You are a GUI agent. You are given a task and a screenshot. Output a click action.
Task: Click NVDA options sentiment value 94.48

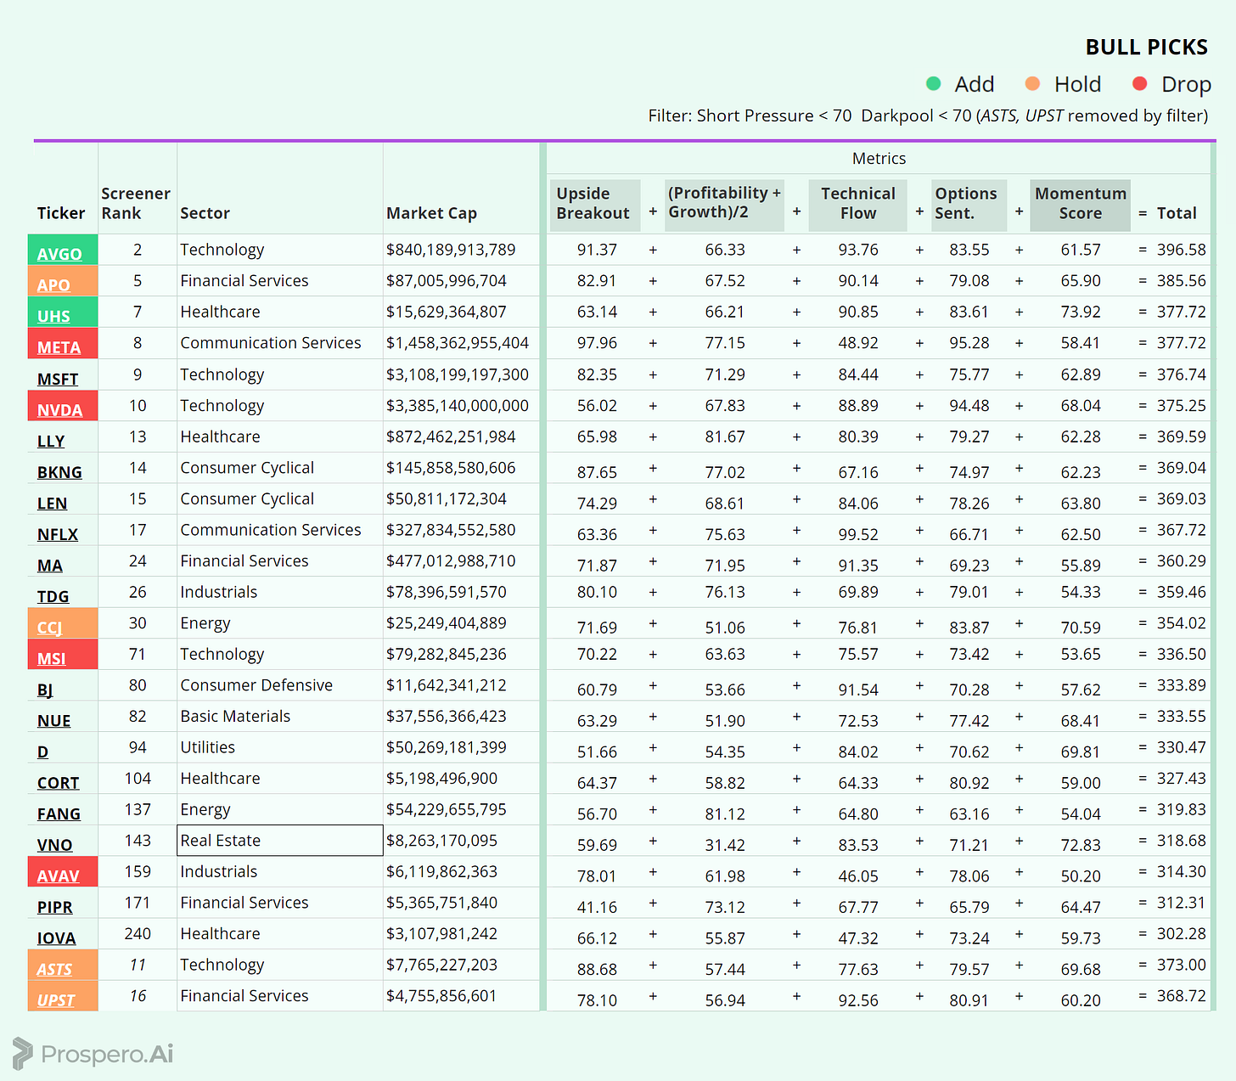[x=969, y=406]
